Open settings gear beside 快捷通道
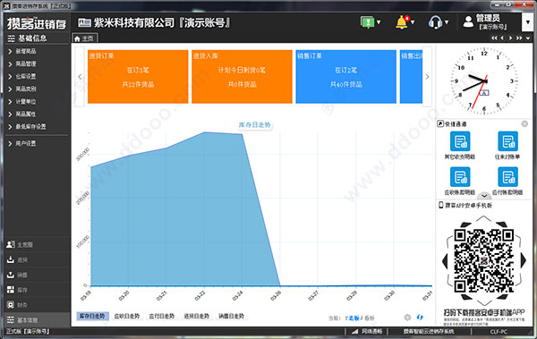This screenshot has width=537, height=339. click(524, 124)
